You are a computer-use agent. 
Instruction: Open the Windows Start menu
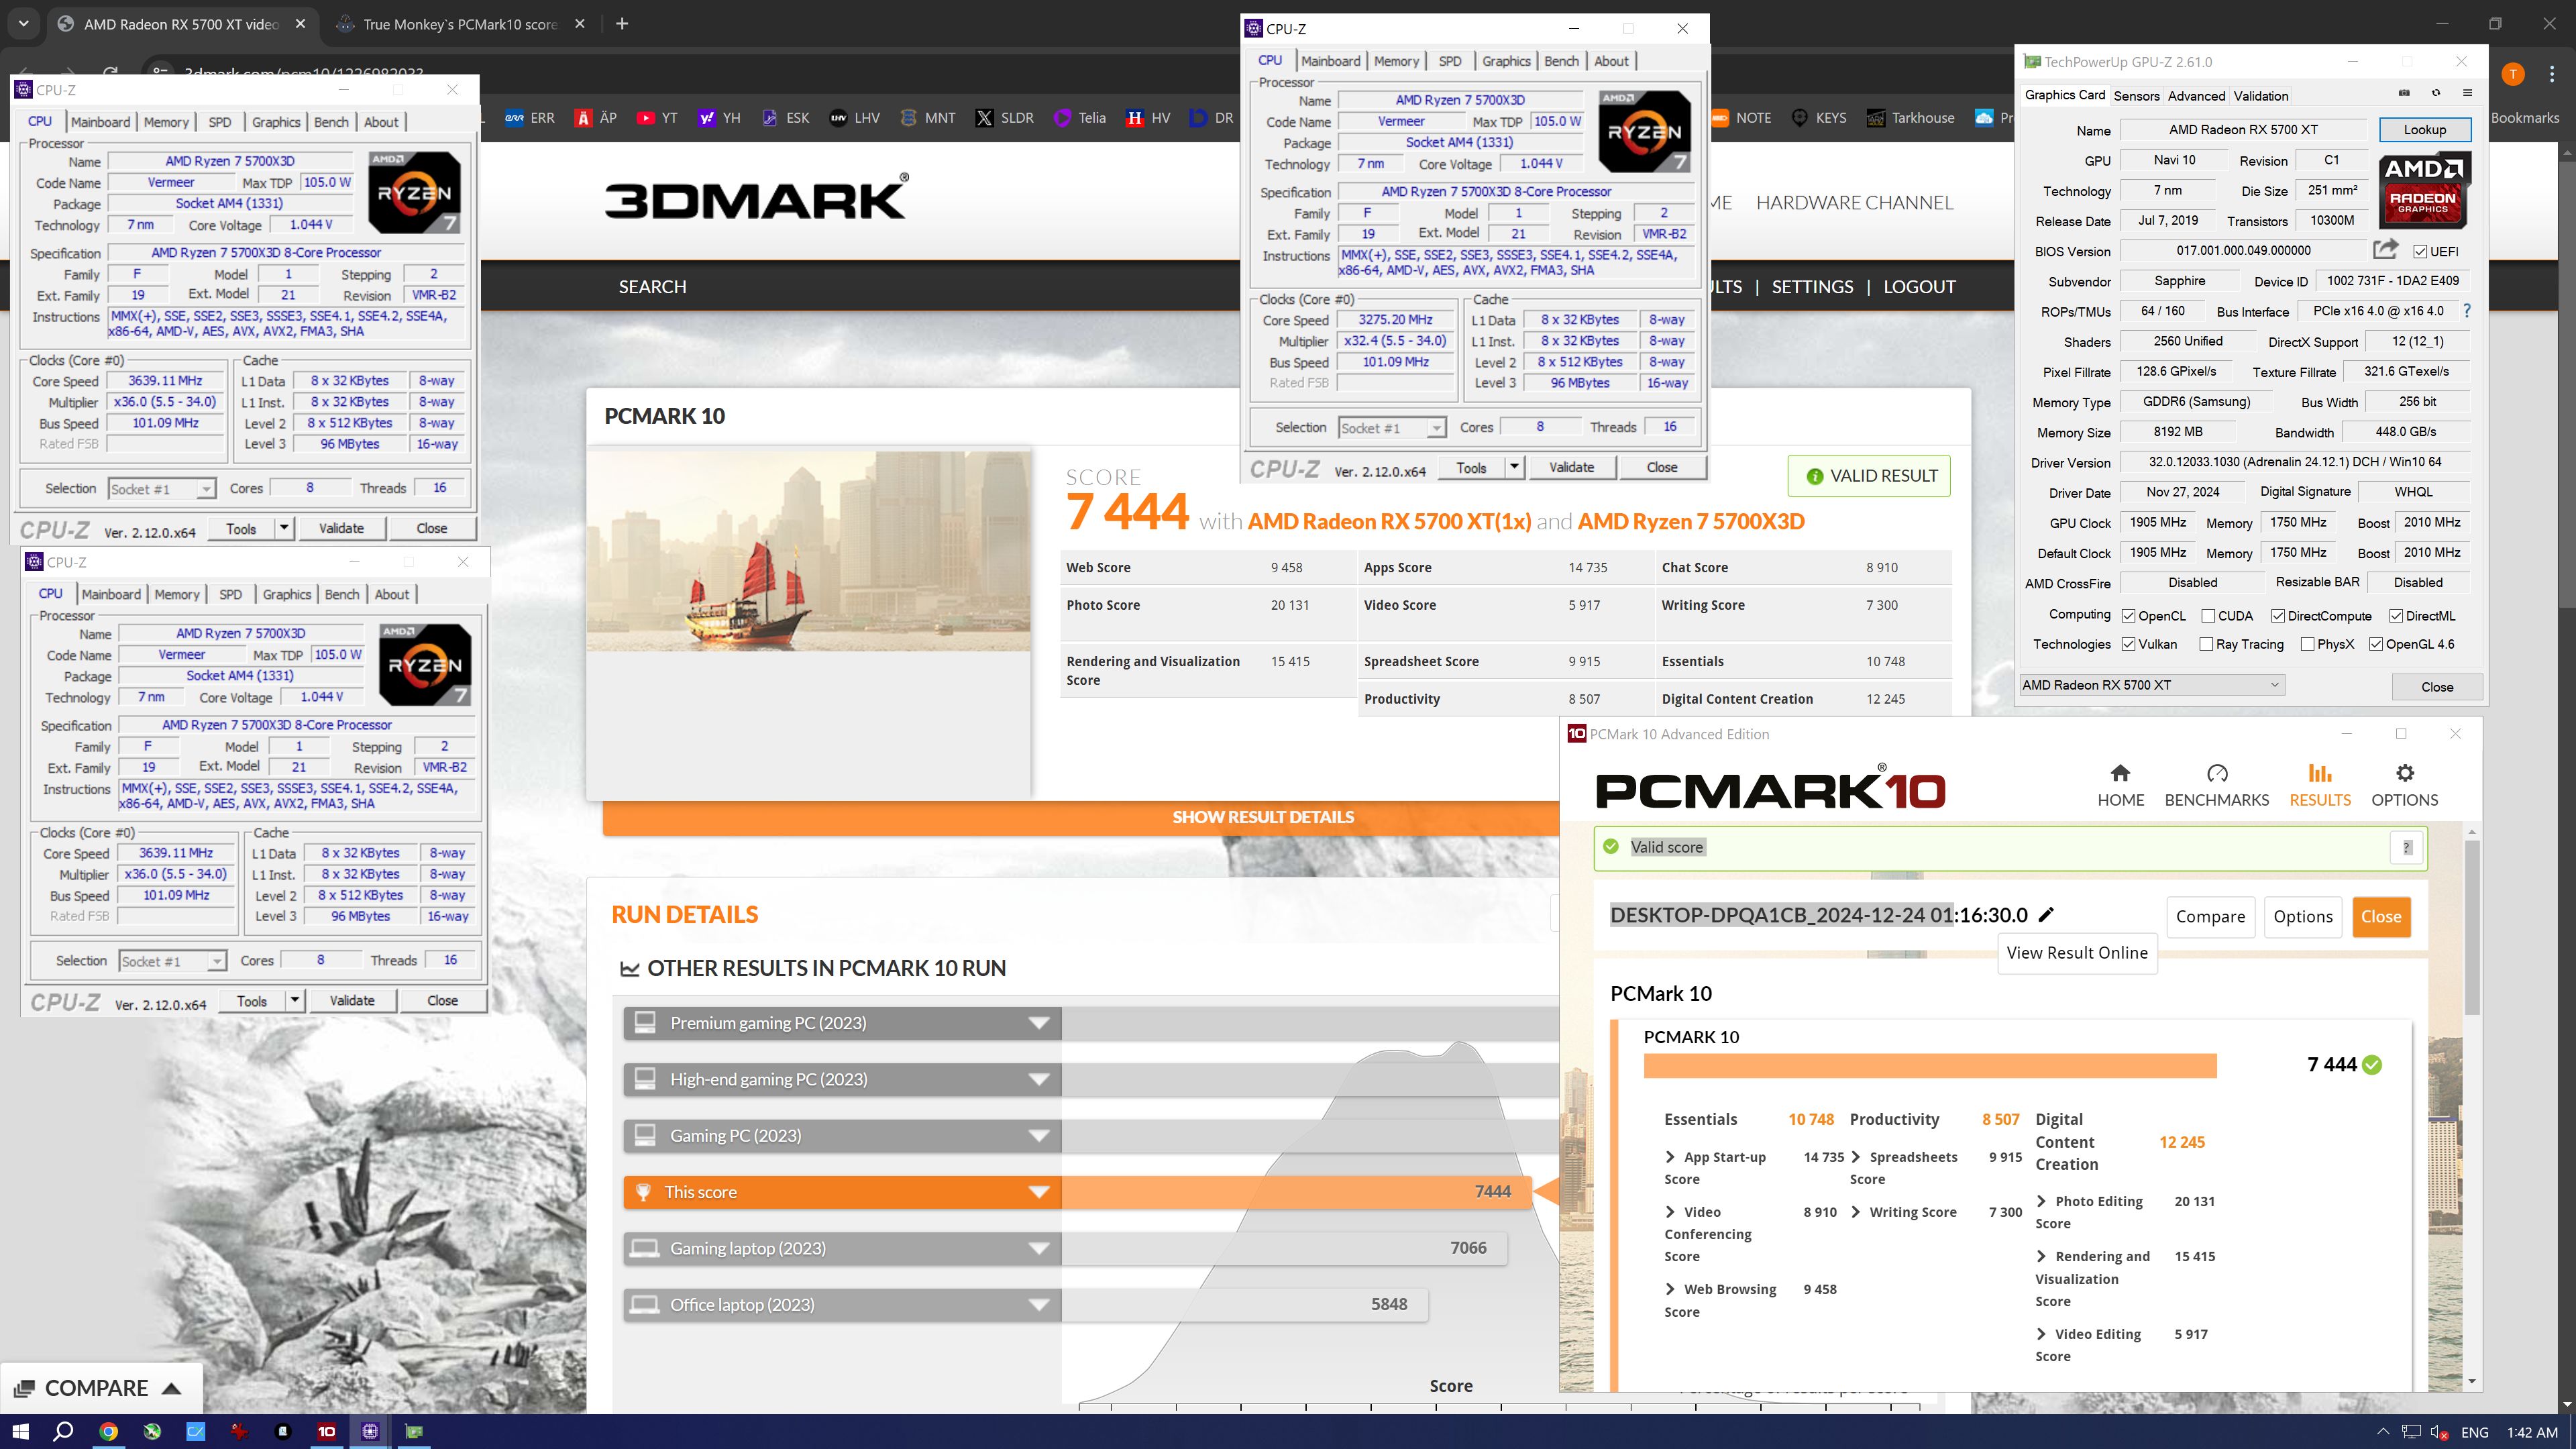(20, 1431)
